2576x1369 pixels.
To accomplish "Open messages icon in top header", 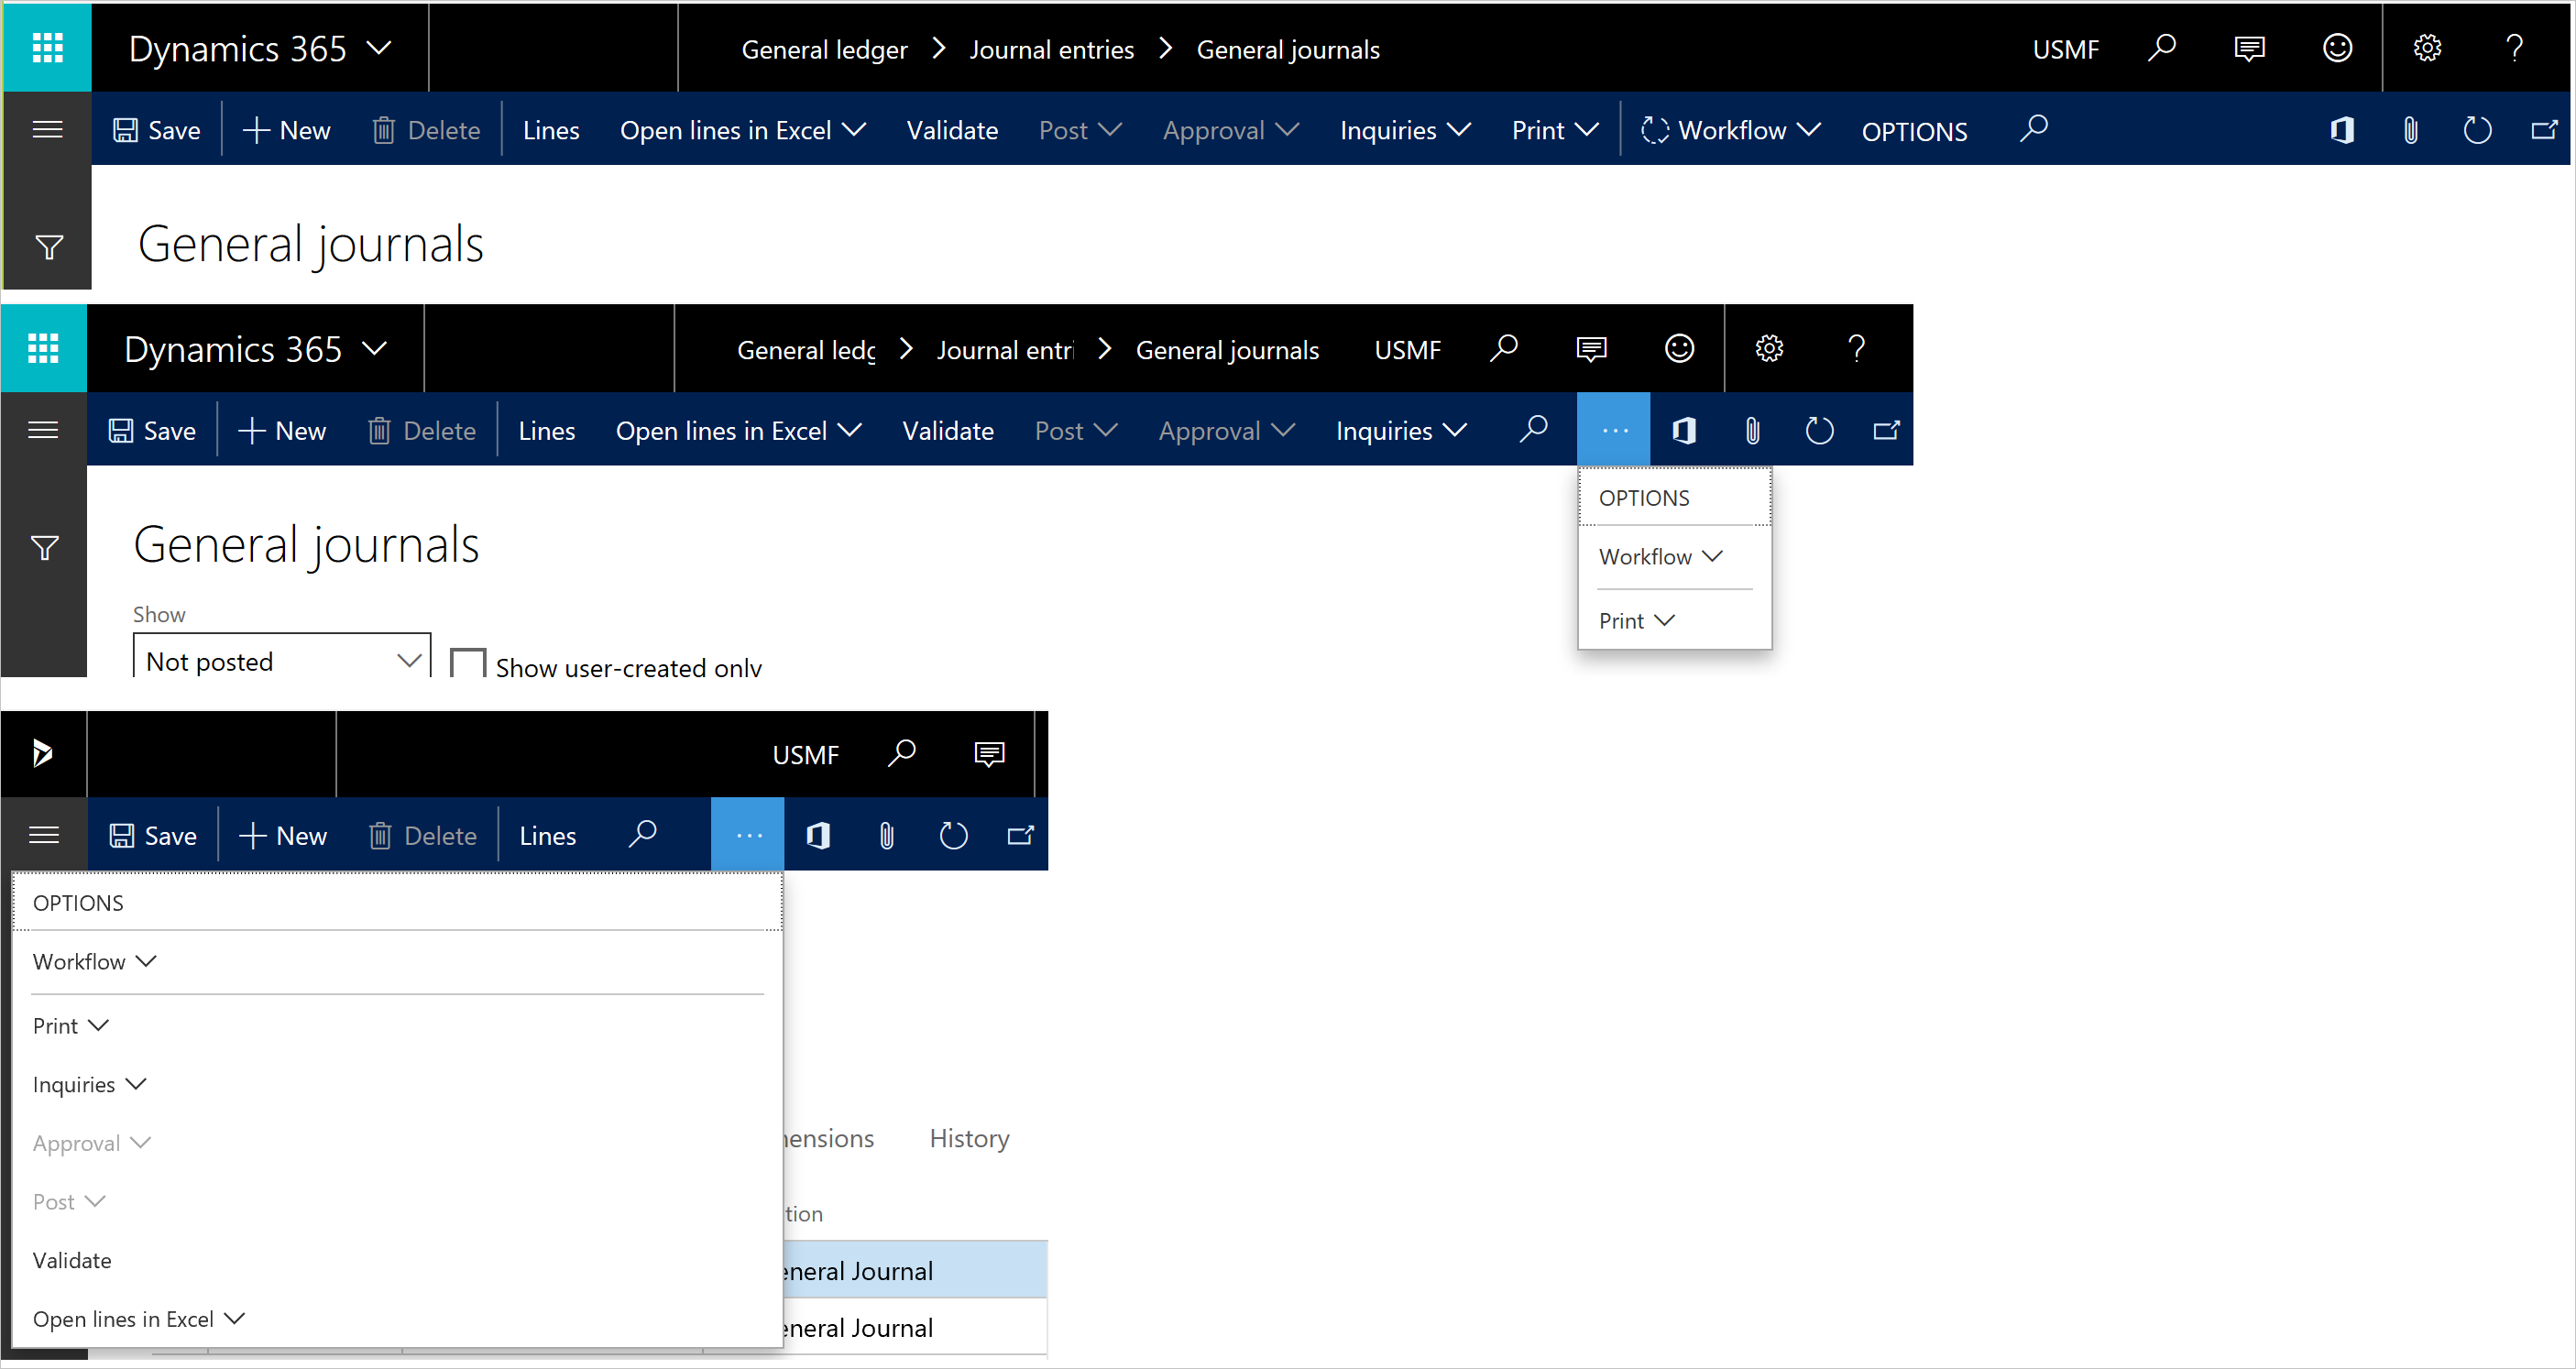I will click(2249, 48).
